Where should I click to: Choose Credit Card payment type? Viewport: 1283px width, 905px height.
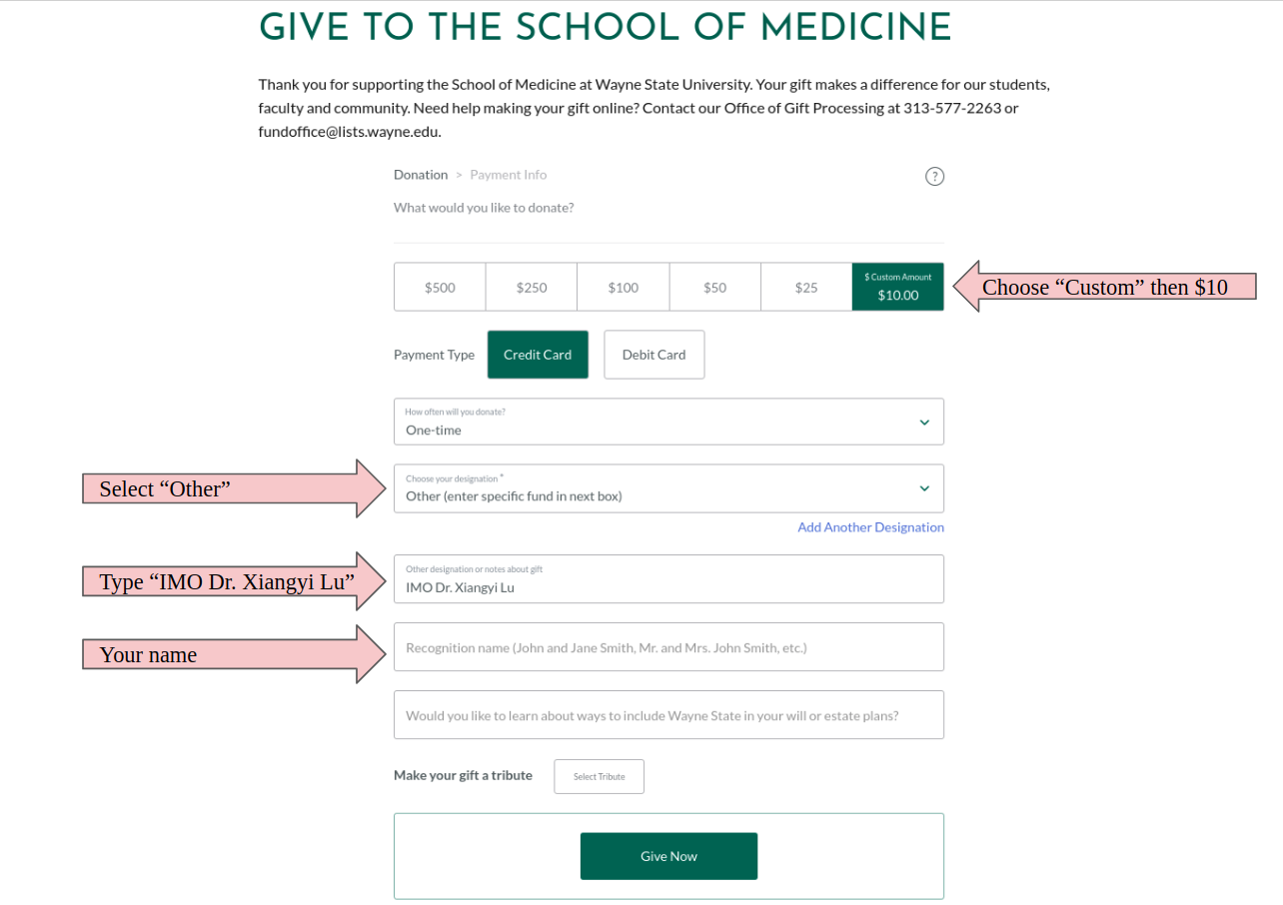(x=538, y=355)
